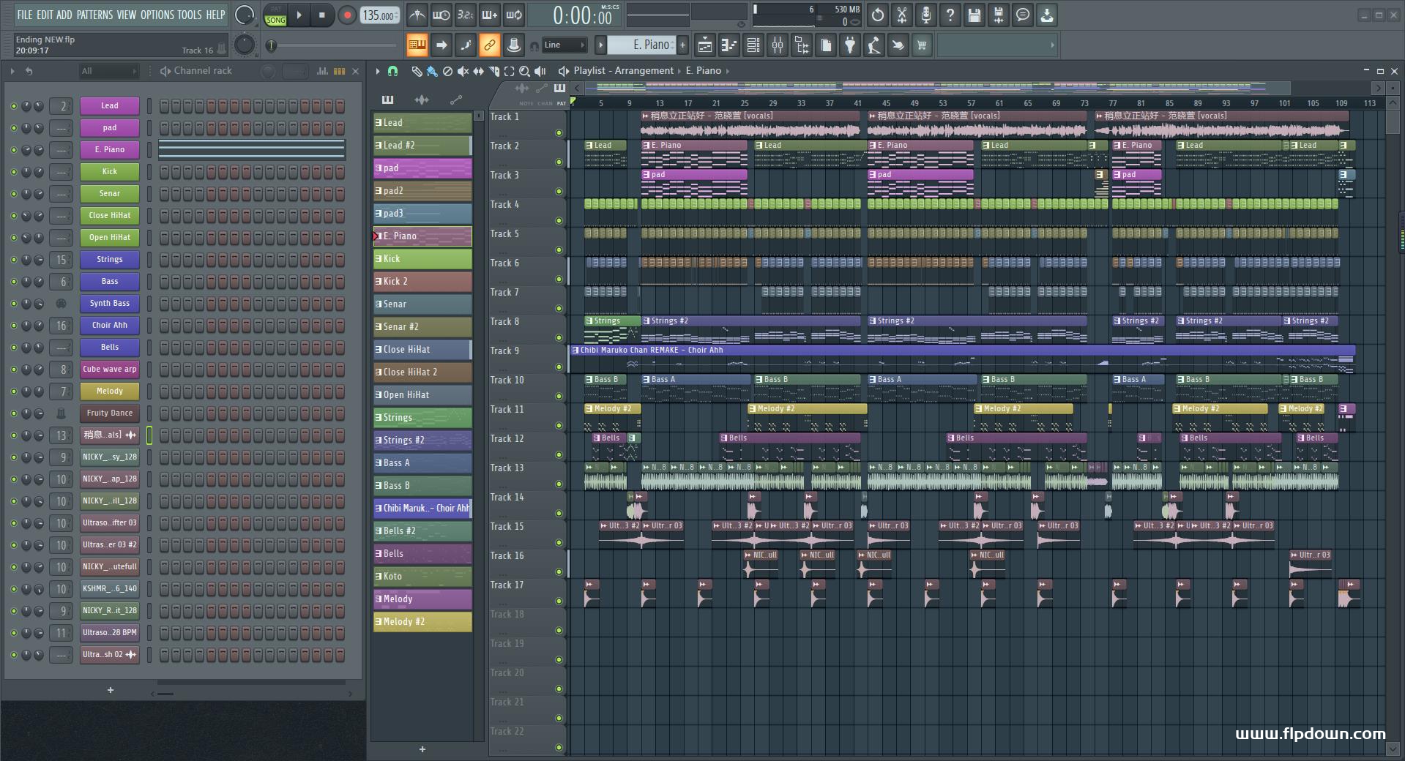The height and width of the screenshot is (761, 1405).
Task: Open the PATTERNS menu
Action: tap(94, 15)
